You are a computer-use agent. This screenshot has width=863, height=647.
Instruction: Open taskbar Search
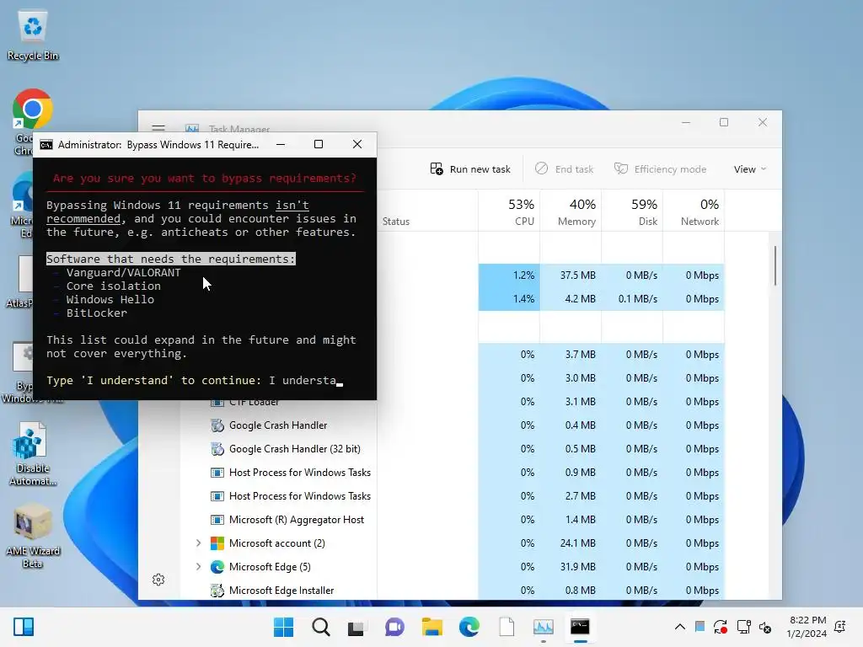[x=321, y=627]
